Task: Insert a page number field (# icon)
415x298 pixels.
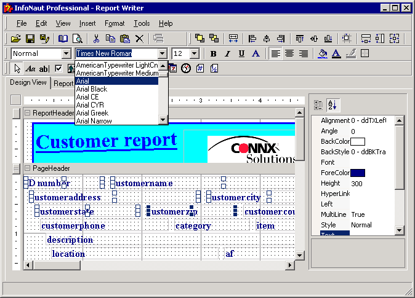Action: coord(200,68)
